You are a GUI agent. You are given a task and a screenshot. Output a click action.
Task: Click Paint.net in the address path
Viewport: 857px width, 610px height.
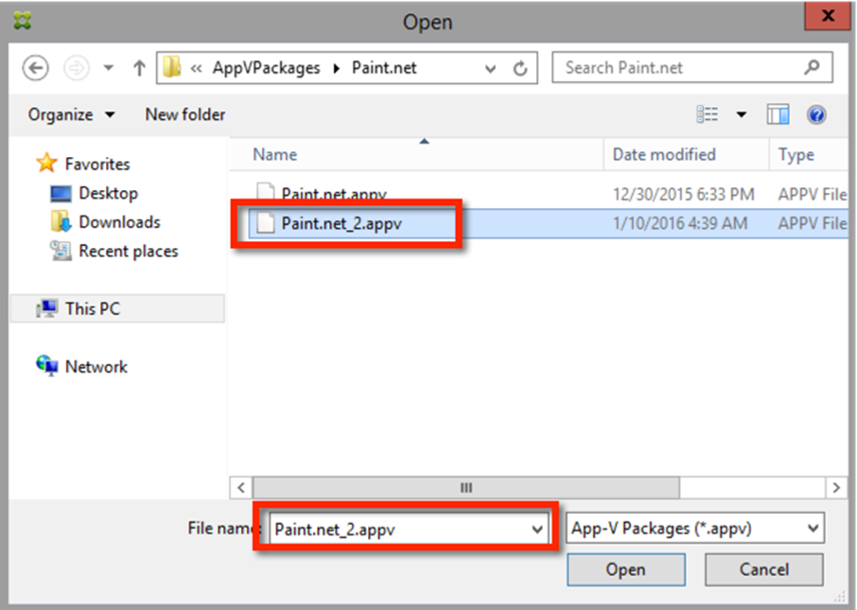point(384,68)
